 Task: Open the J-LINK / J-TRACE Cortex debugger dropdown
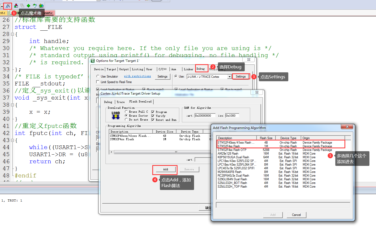pyautogui.click(x=229, y=77)
